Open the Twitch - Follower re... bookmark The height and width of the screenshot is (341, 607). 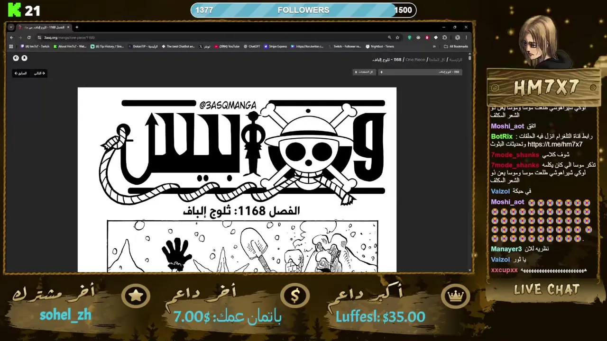345,46
